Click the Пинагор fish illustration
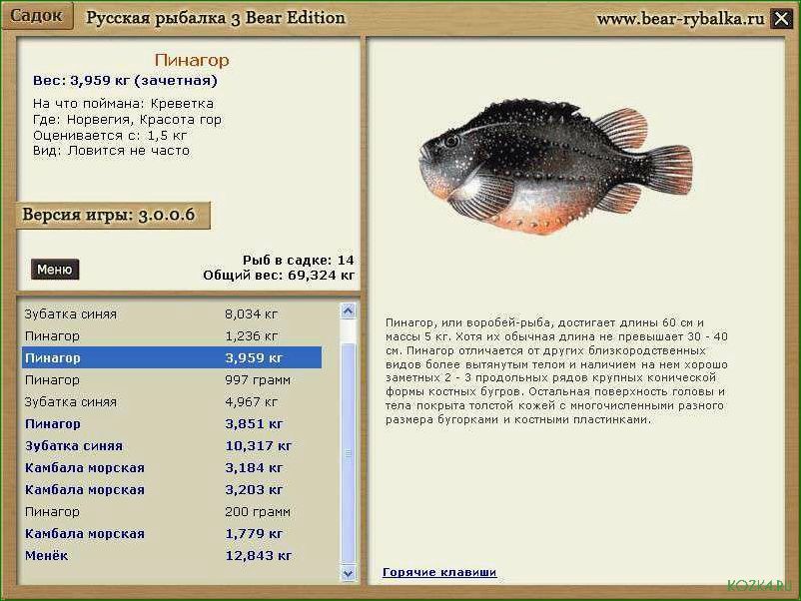The image size is (801, 601). coord(555,167)
